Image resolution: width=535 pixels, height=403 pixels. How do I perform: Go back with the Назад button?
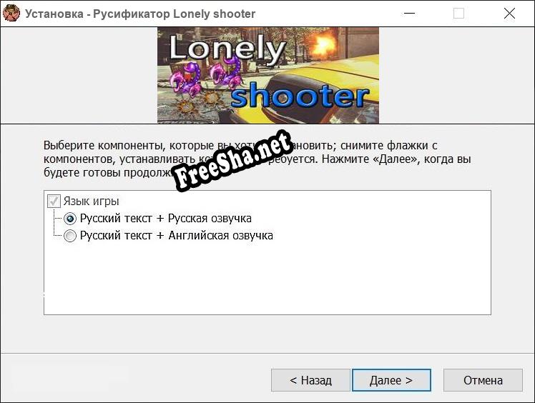[x=310, y=380]
